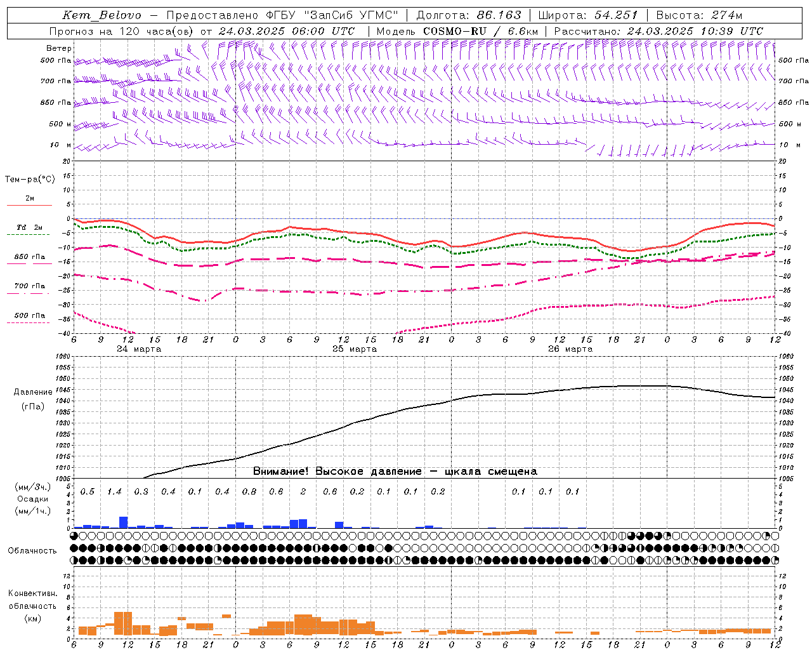Click the "1060" pressure axis value on left
The image size is (812, 650).
pyautogui.click(x=64, y=356)
